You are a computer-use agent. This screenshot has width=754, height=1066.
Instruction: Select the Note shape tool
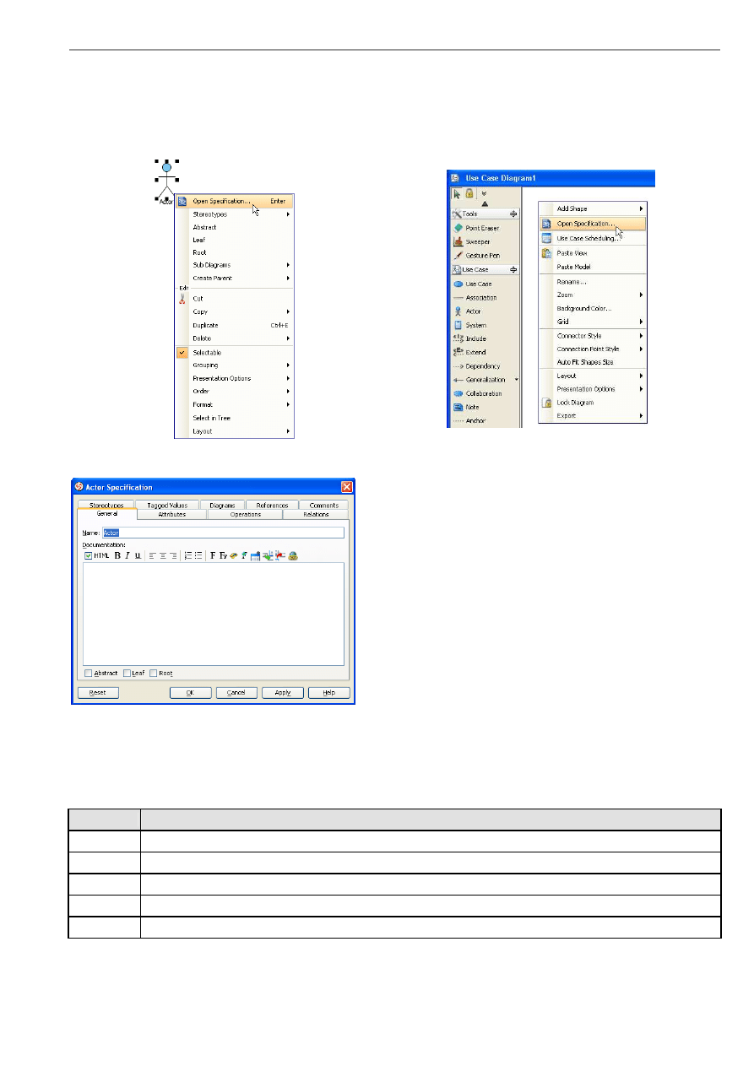pos(472,407)
